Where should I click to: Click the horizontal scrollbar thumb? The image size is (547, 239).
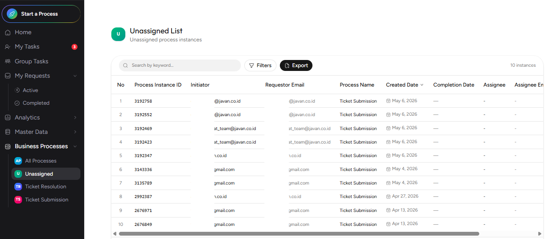pos(299,234)
